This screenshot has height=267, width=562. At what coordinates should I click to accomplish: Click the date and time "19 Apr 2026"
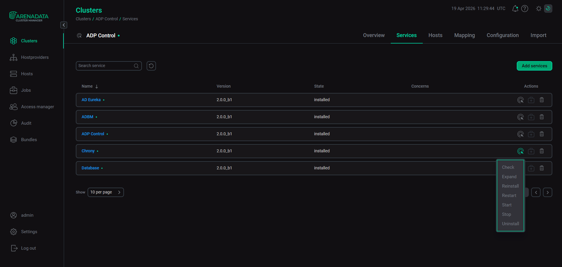463,9
